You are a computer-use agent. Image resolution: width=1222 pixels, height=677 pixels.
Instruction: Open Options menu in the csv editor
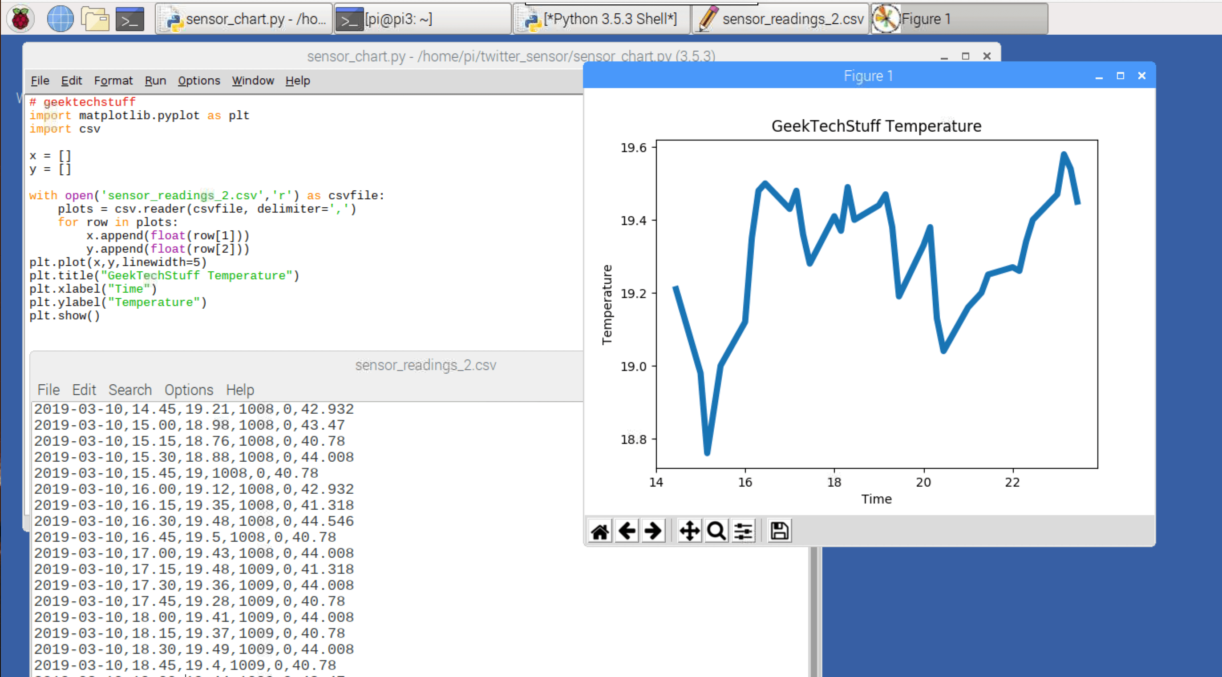click(x=189, y=390)
